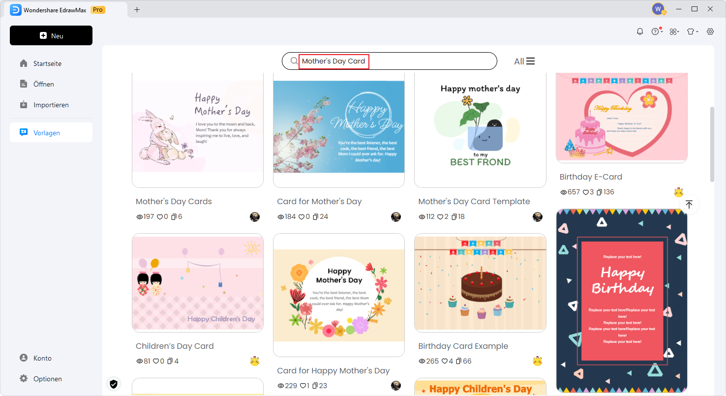This screenshot has height=396, width=726.
Task: Like the Mother's Day Card Template
Action: pos(441,217)
